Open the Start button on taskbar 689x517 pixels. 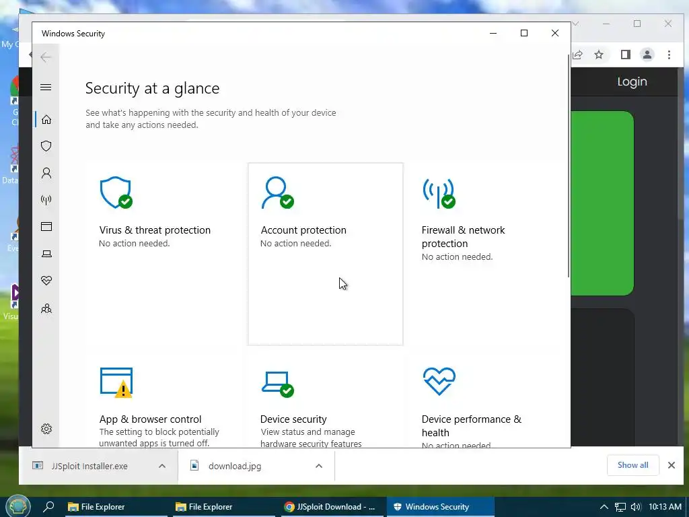pyautogui.click(x=17, y=506)
